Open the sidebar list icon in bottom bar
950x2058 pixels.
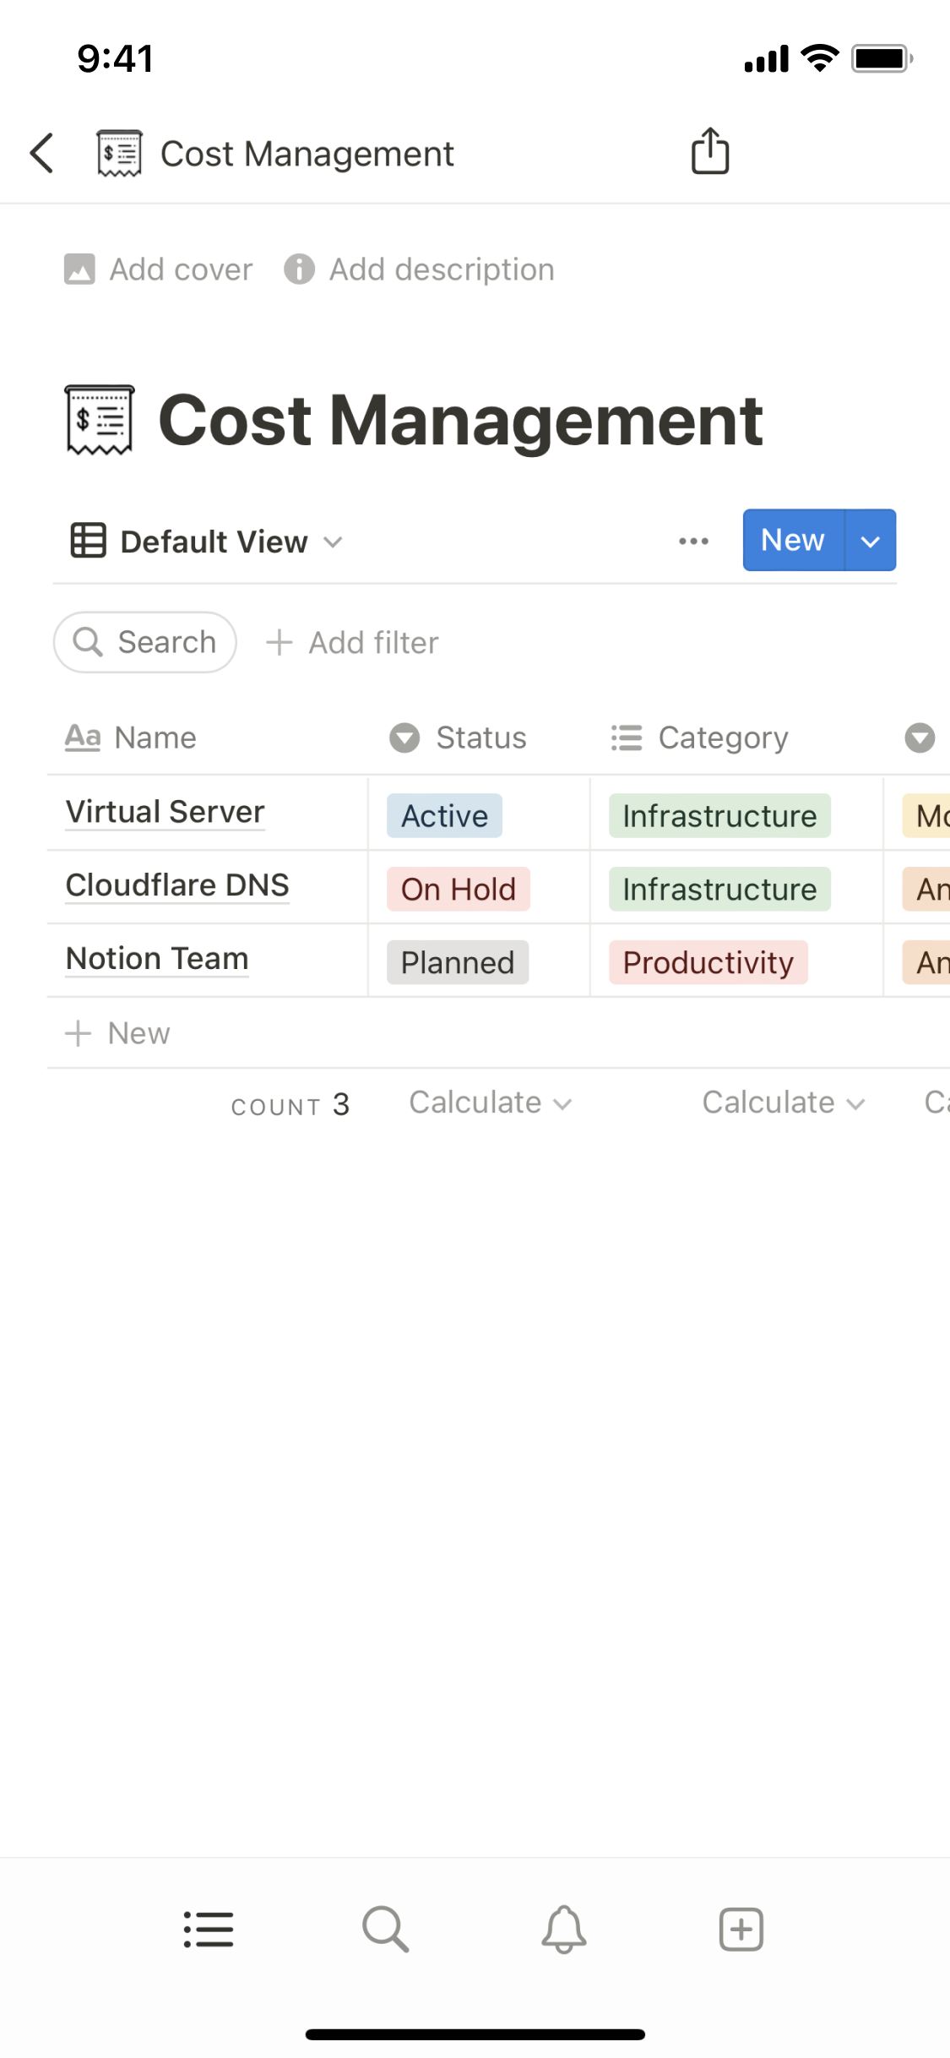tap(209, 1930)
